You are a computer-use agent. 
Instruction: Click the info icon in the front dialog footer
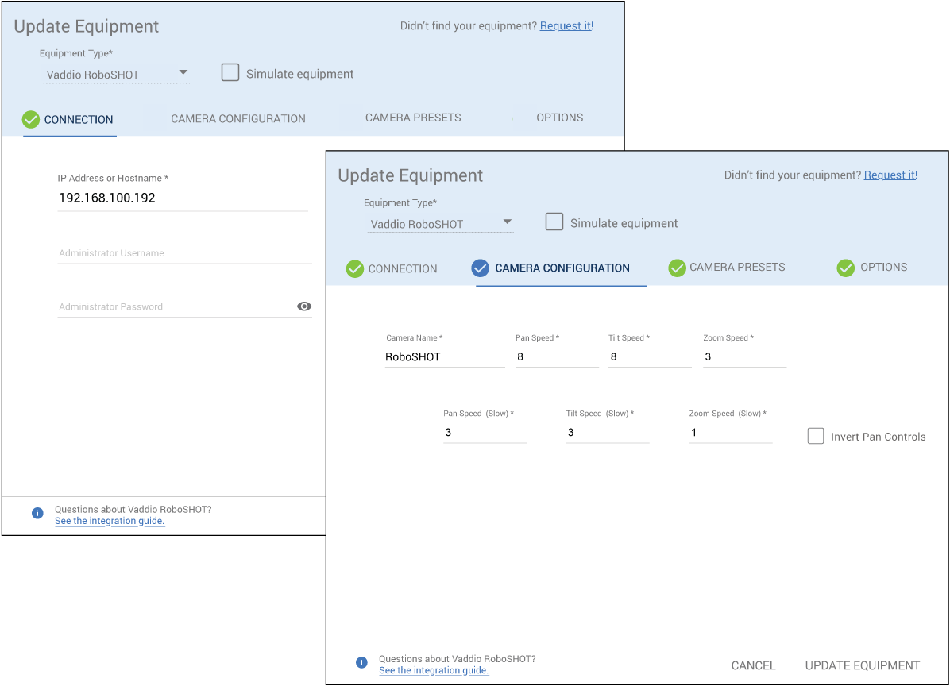361,662
